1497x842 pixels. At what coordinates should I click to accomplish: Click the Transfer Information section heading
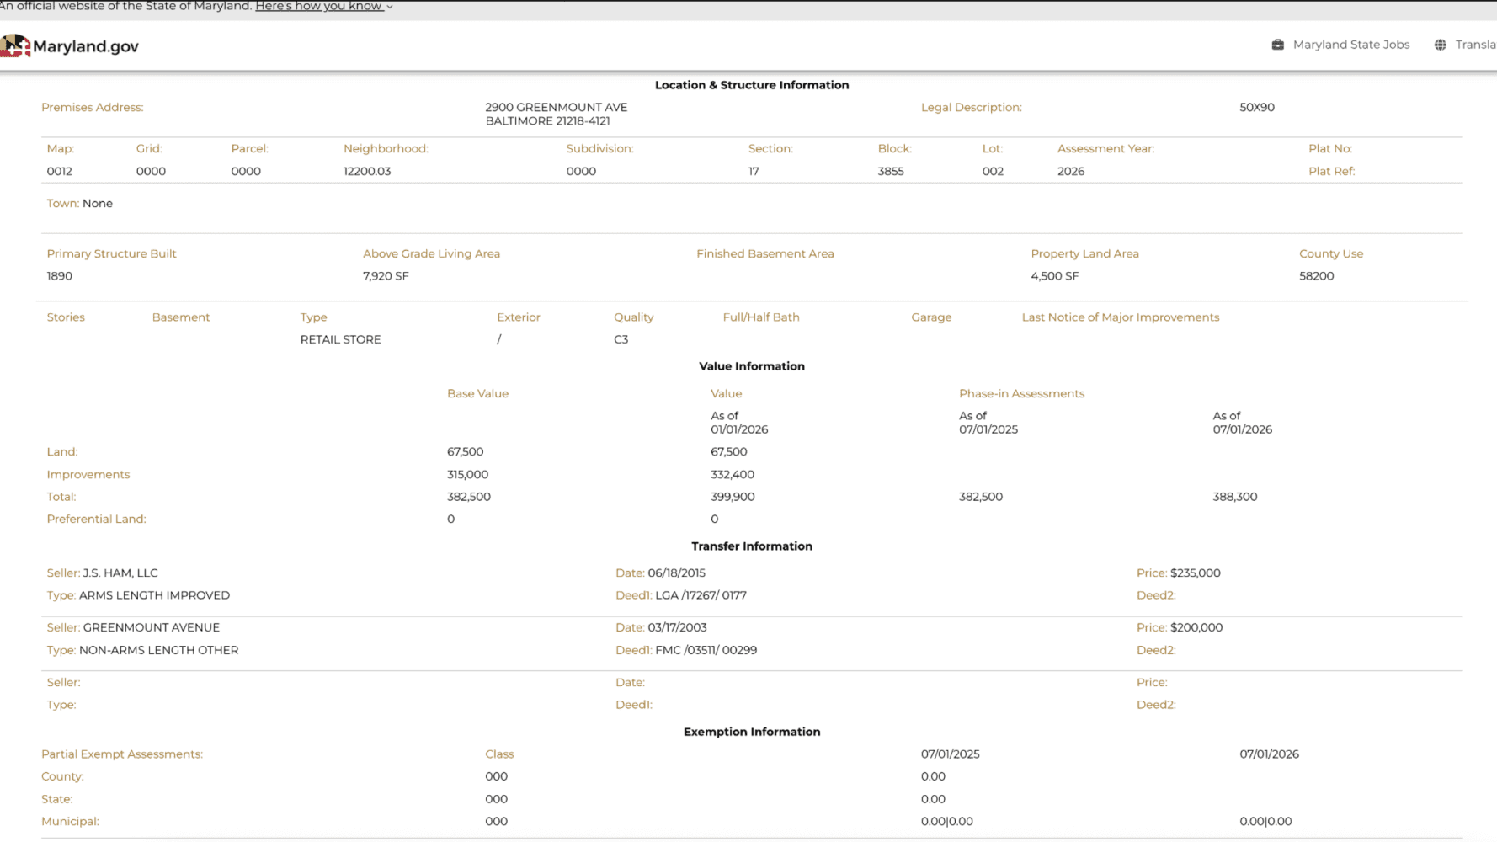coord(752,546)
